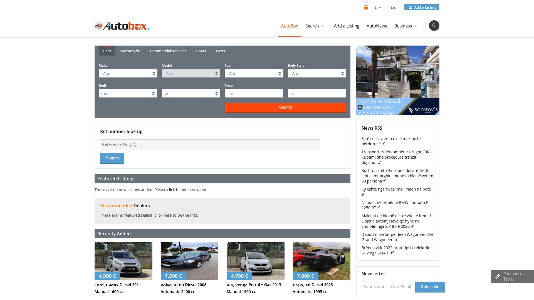Click the 'click' link under Featured Listings
The height and width of the screenshot is (300, 534).
[x=171, y=189]
